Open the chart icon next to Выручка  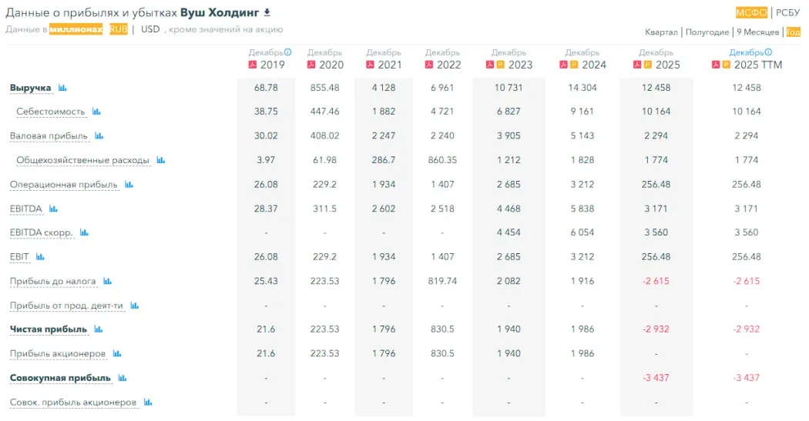[x=62, y=88]
